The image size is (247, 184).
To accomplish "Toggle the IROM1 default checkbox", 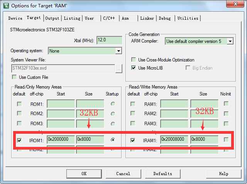I will pos(19,140).
